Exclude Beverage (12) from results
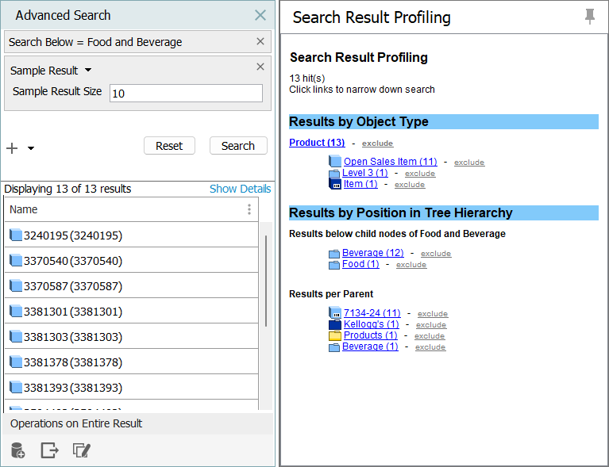This screenshot has height=467, width=609. (435, 254)
